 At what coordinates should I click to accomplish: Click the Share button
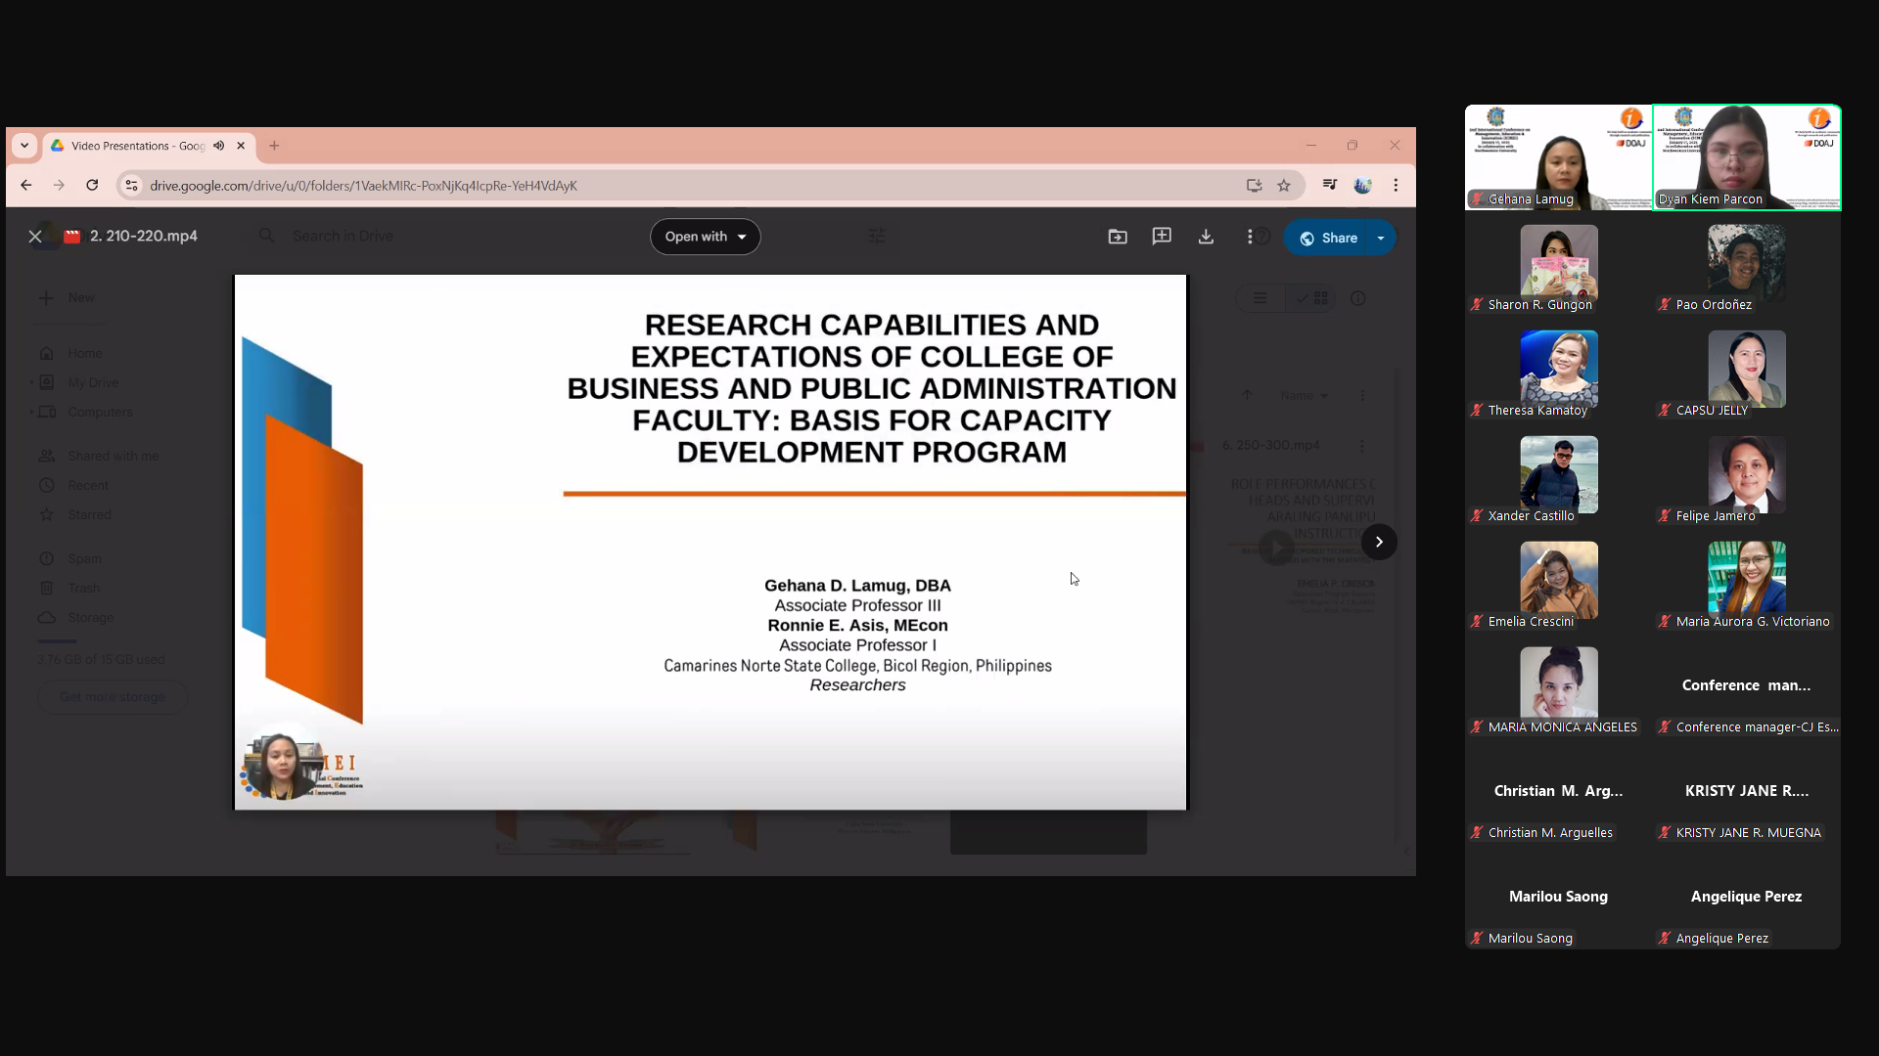(x=1327, y=238)
